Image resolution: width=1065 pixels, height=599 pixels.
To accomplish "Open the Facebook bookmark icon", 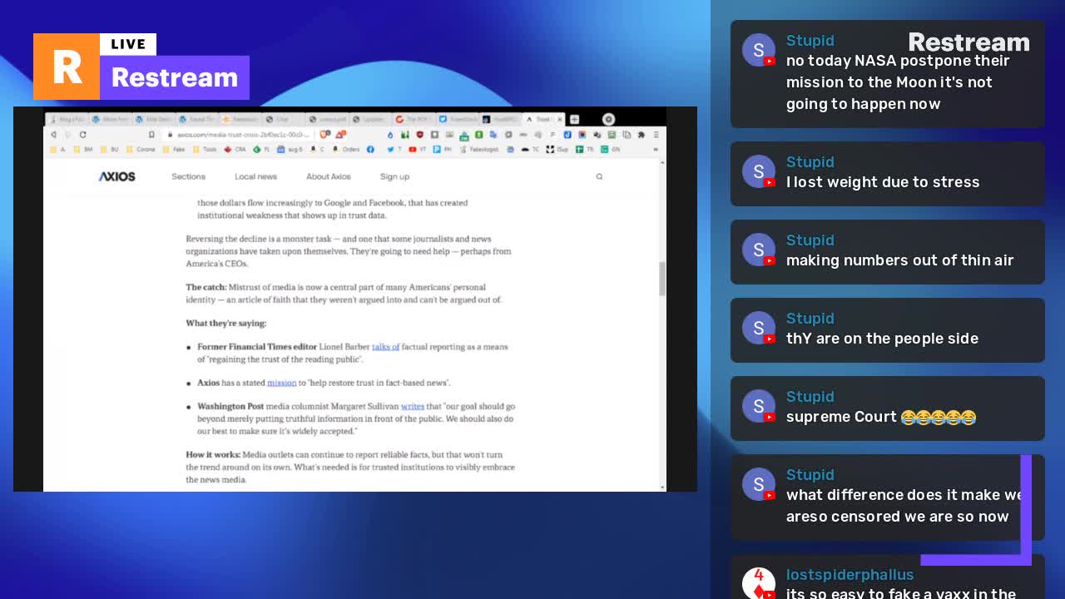I will [370, 150].
